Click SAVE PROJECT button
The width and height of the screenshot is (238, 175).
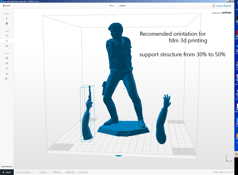tap(7, 167)
